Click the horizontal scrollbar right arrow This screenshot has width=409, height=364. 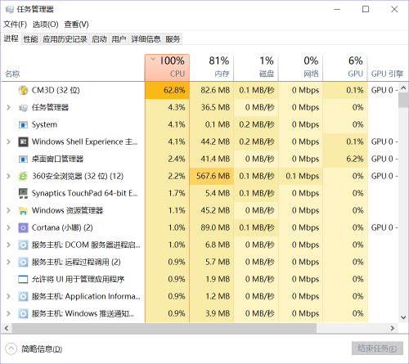coord(393,328)
